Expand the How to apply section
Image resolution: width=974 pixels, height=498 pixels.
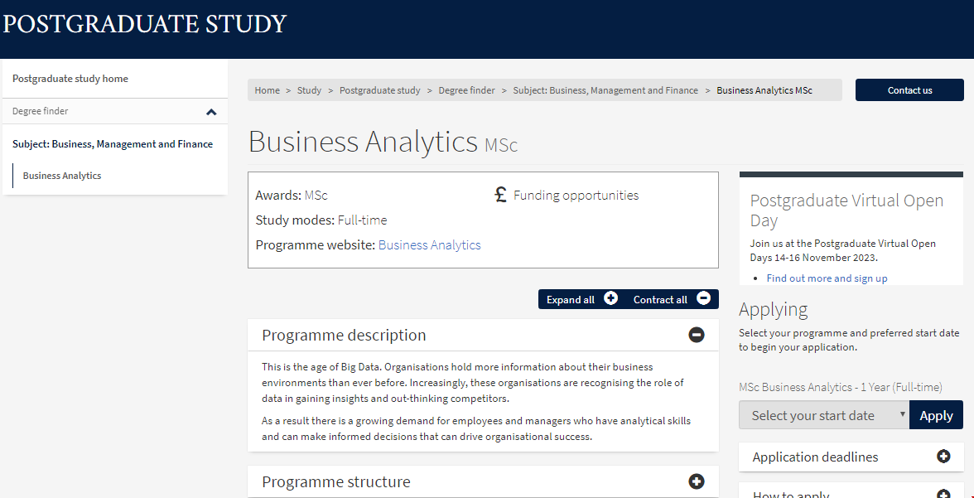pos(943,494)
